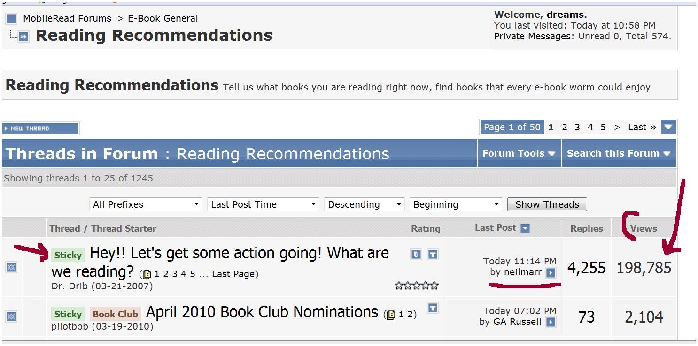Viewport: 698px width, 346px height.
Task: Start a new thread with New Thread button
Action: pyautogui.click(x=40, y=128)
